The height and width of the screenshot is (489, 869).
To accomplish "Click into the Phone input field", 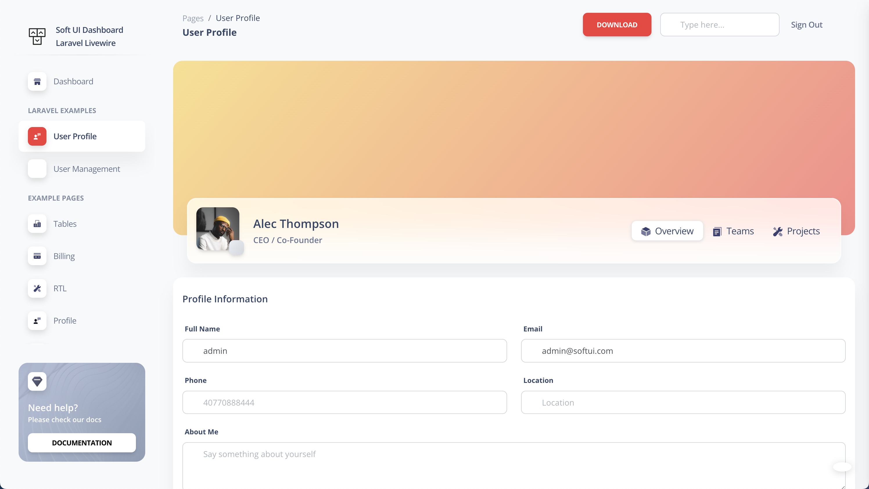I will tap(344, 403).
